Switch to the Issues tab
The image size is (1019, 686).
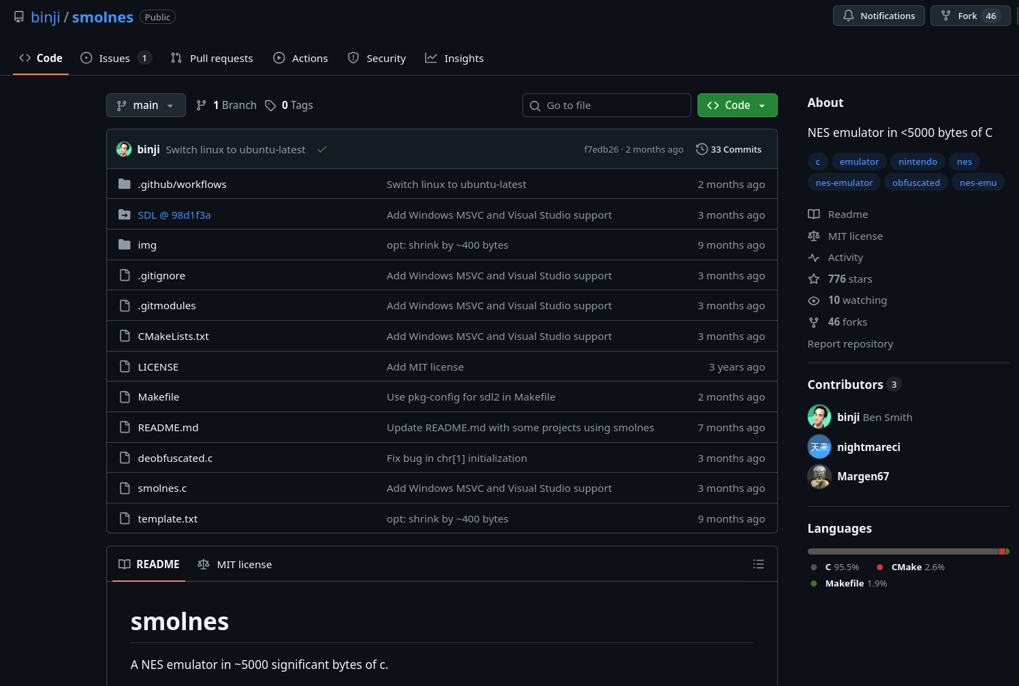[114, 58]
